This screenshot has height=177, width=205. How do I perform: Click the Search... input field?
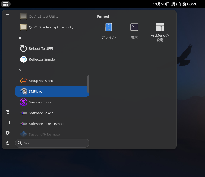click(x=52, y=143)
